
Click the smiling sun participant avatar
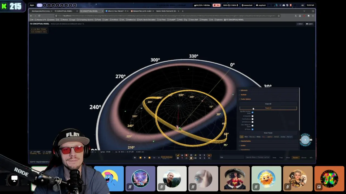(266, 179)
